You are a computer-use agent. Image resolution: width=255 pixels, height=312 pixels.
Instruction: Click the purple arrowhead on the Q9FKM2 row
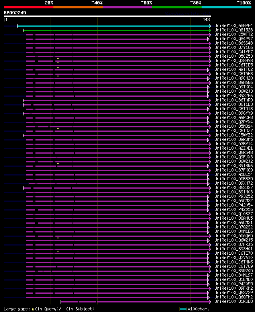point(210,289)
